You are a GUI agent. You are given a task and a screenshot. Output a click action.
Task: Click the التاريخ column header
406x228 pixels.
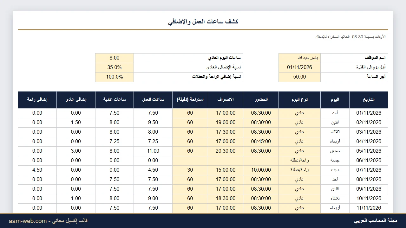[369, 100]
